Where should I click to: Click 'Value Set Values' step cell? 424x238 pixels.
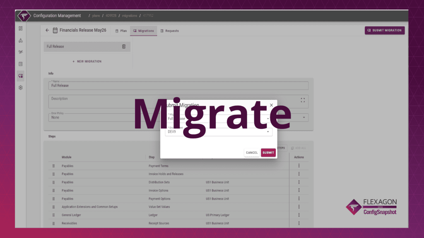pyautogui.click(x=159, y=207)
